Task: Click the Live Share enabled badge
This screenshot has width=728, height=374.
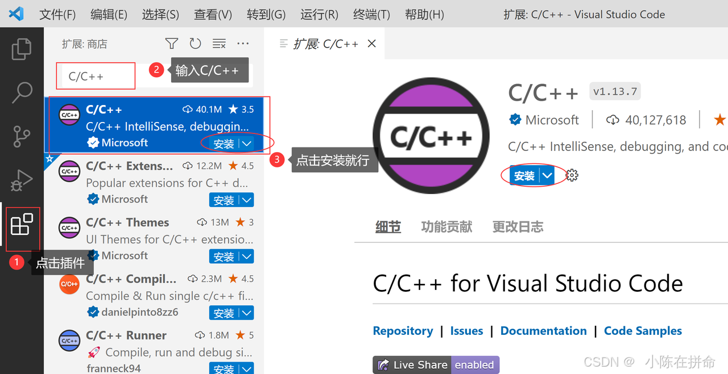Action: click(436, 364)
